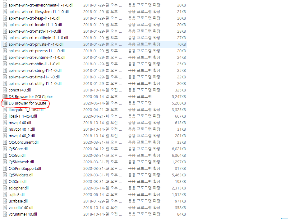Click the 5,208KB size value
Viewport: 290px width, 219px height.
(179, 103)
